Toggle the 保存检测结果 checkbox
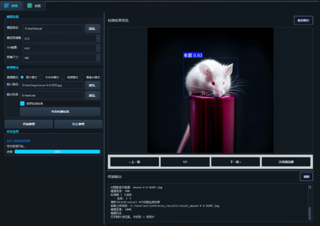 22,104
